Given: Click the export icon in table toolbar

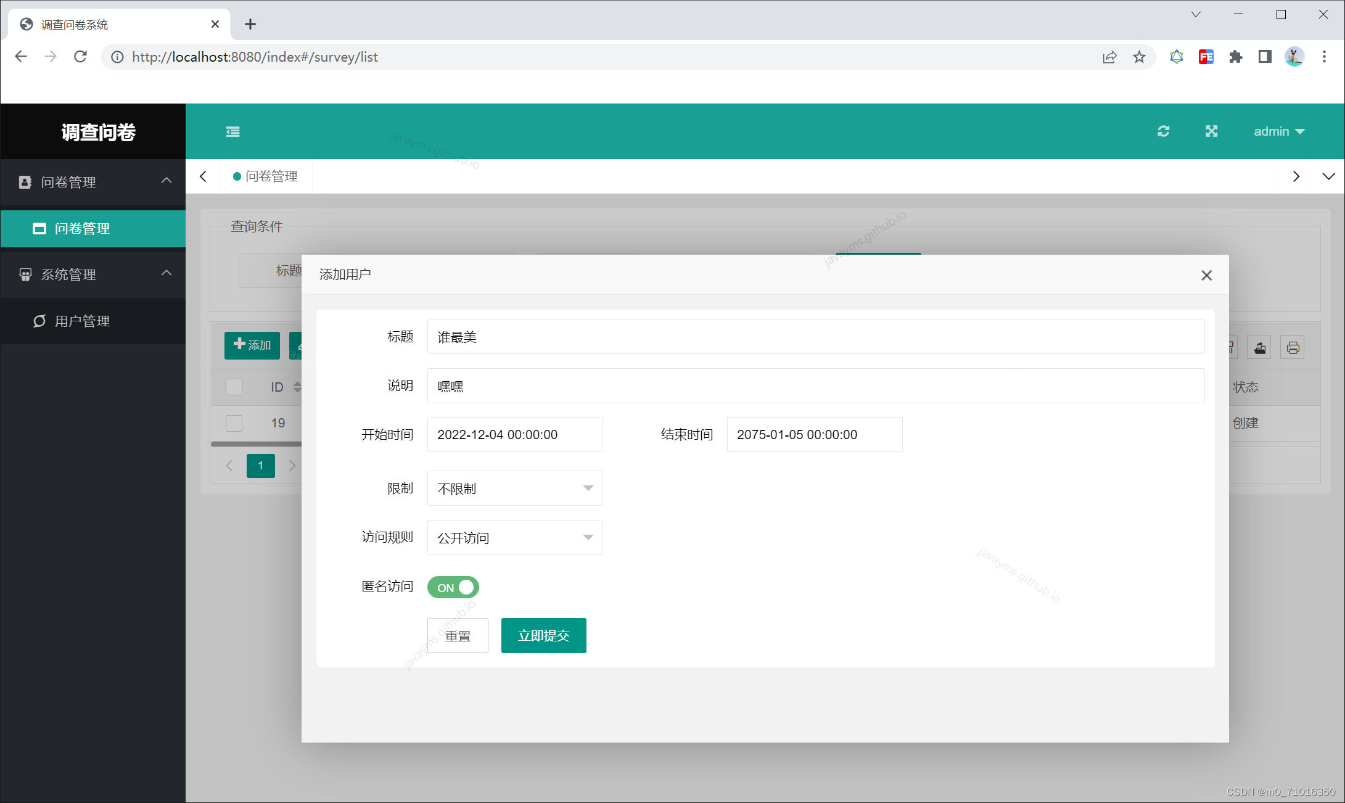Looking at the screenshot, I should point(1259,348).
